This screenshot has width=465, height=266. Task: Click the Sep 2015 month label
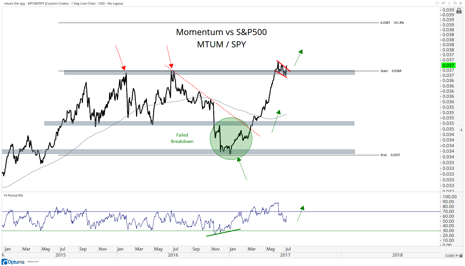tap(83, 249)
